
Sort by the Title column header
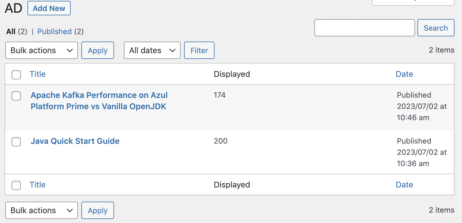coord(38,74)
